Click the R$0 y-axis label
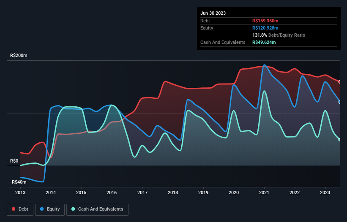This screenshot has height=222, width=347. [14, 161]
